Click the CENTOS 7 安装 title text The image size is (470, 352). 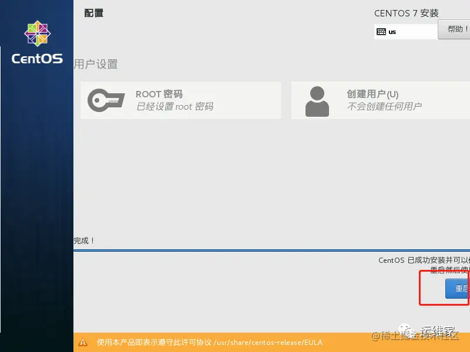[x=407, y=13]
